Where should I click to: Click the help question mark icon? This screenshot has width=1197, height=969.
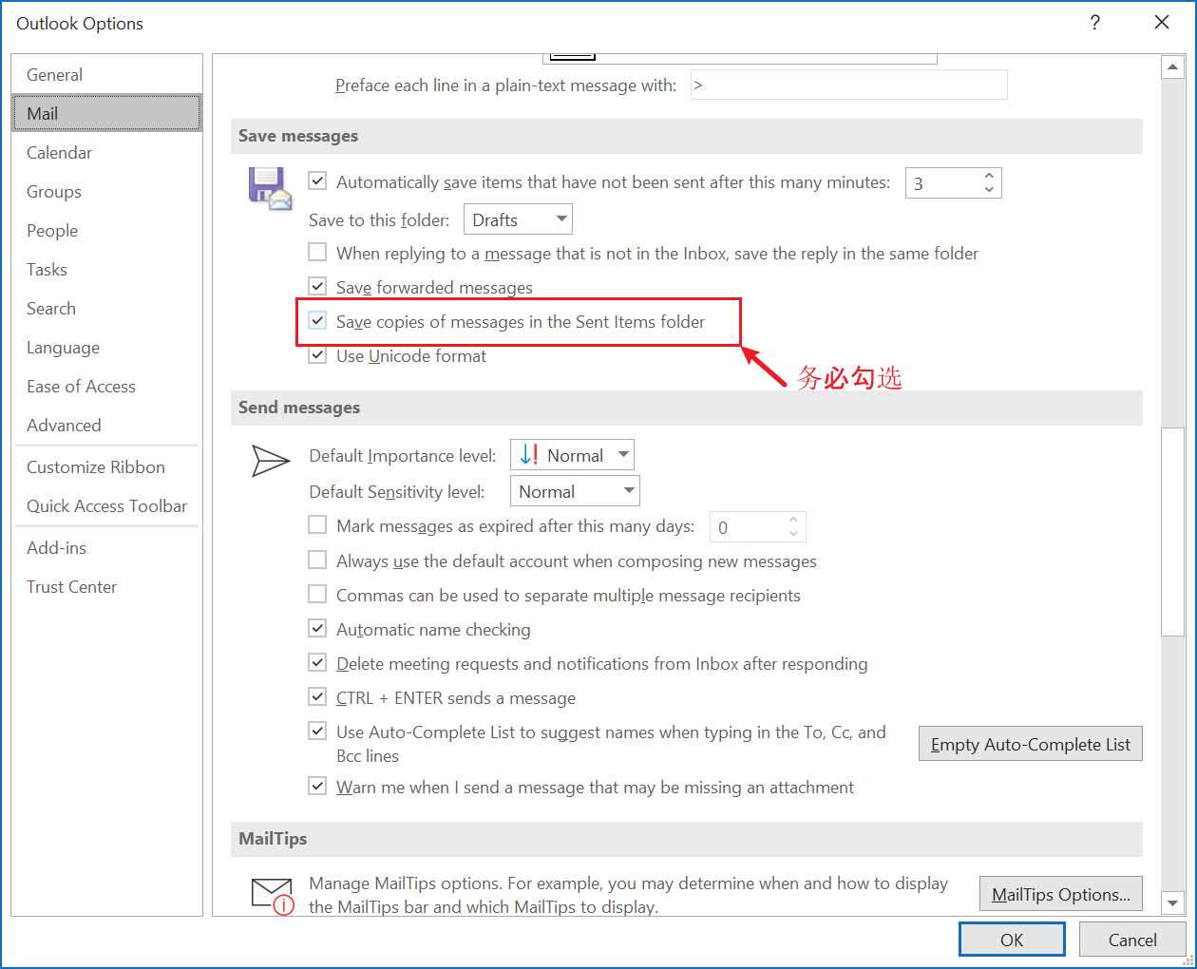click(1094, 23)
